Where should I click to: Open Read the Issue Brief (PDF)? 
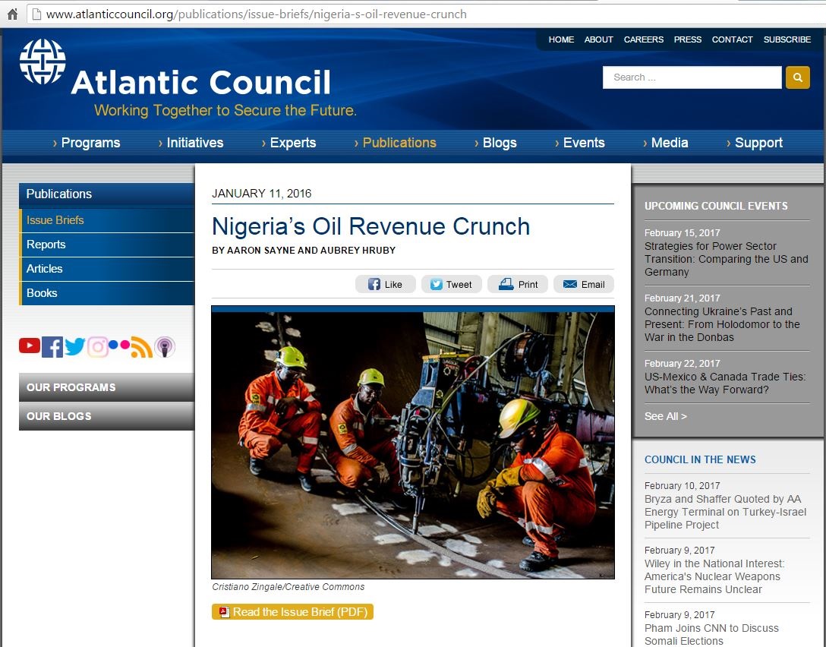tap(292, 612)
